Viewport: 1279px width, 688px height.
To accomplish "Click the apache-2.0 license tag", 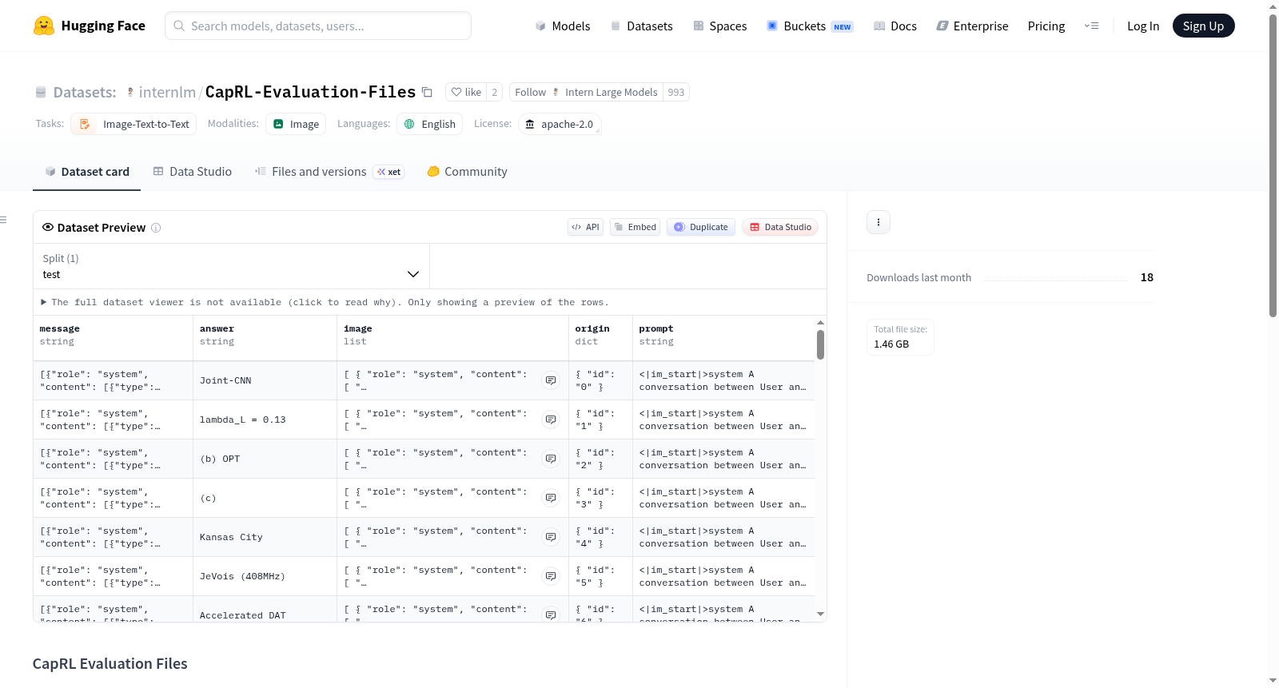I will [x=560, y=124].
